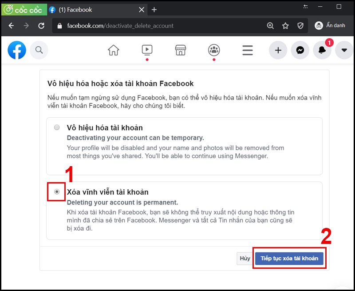Viewport: 355px width, 291px height.
Task: Open the Groups icon in the navbar
Action: [x=213, y=50]
